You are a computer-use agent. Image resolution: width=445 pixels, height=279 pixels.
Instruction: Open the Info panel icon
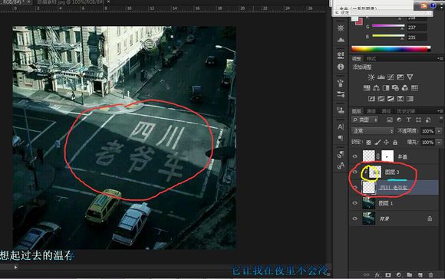tap(341, 67)
